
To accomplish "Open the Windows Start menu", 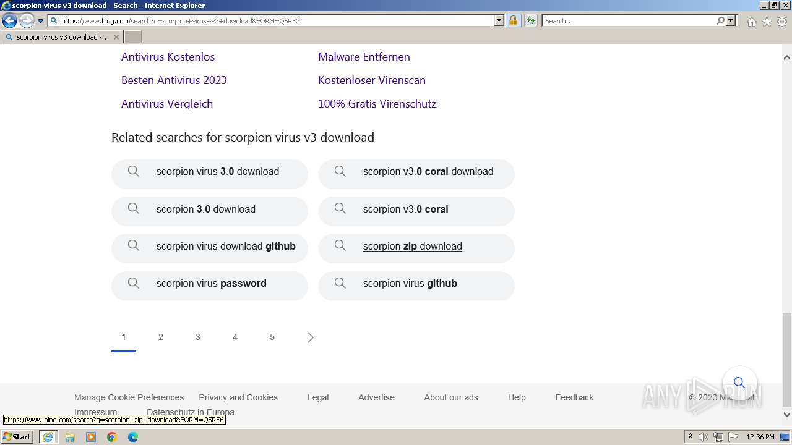I will [x=17, y=437].
